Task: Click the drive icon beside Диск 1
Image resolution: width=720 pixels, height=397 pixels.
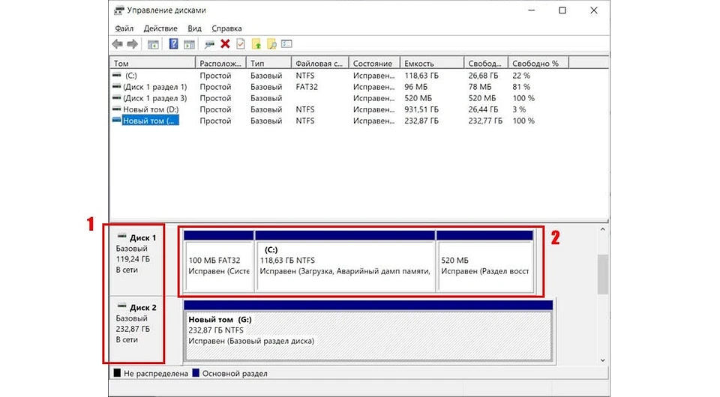Action: (x=121, y=237)
